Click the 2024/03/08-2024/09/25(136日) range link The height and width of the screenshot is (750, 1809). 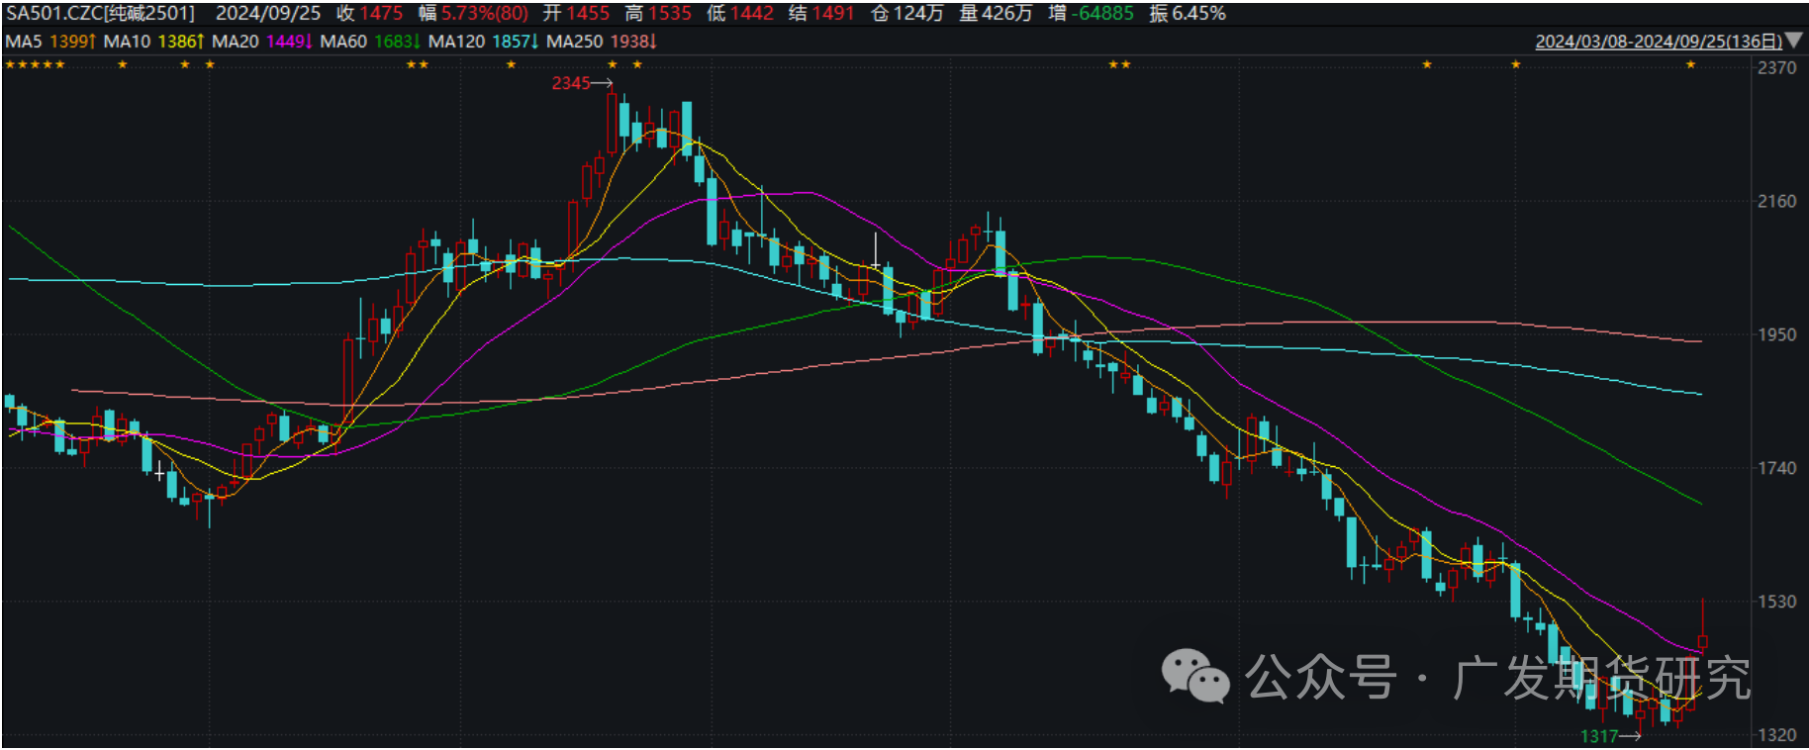1659,42
